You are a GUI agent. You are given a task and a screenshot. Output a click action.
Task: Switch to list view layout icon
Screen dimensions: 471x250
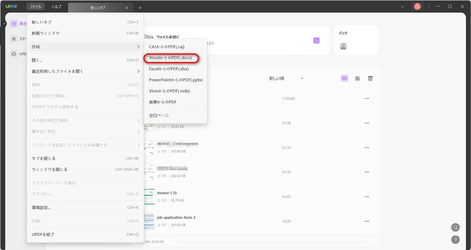tap(345, 78)
